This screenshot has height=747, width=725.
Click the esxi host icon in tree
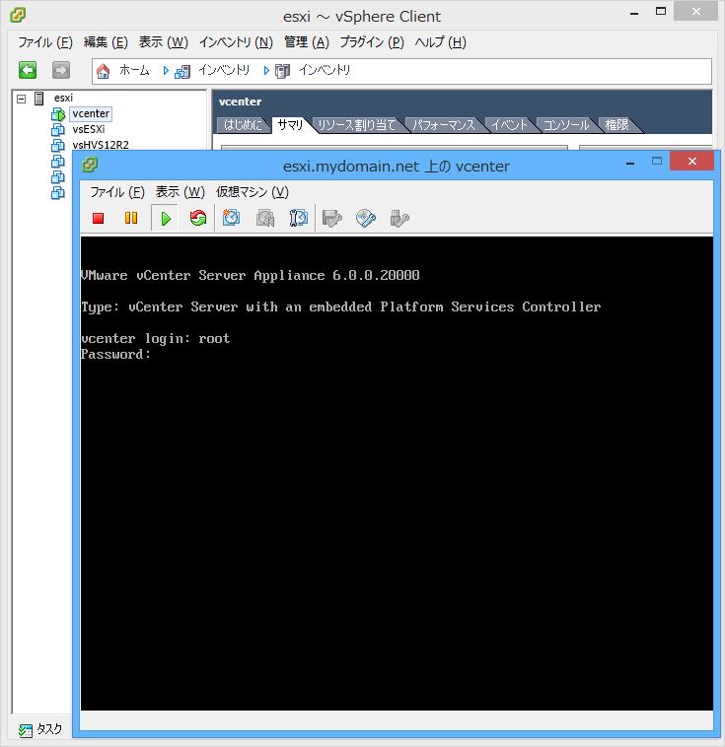point(39,99)
